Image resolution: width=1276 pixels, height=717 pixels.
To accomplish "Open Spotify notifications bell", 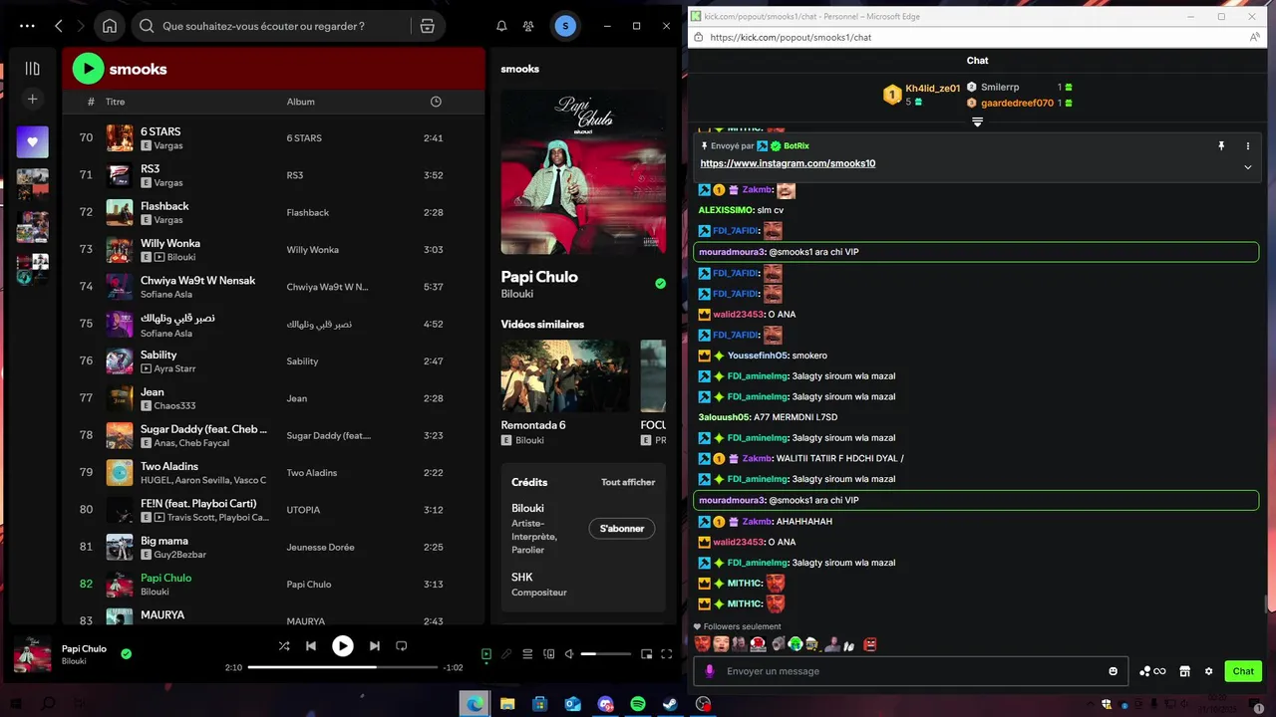I will point(501,26).
